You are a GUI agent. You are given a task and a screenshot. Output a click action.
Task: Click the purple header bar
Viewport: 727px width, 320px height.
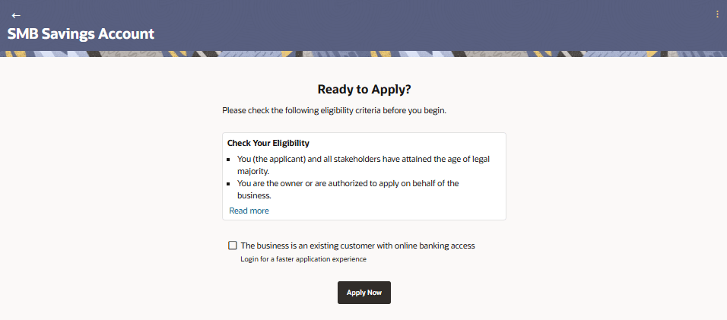(380, 23)
